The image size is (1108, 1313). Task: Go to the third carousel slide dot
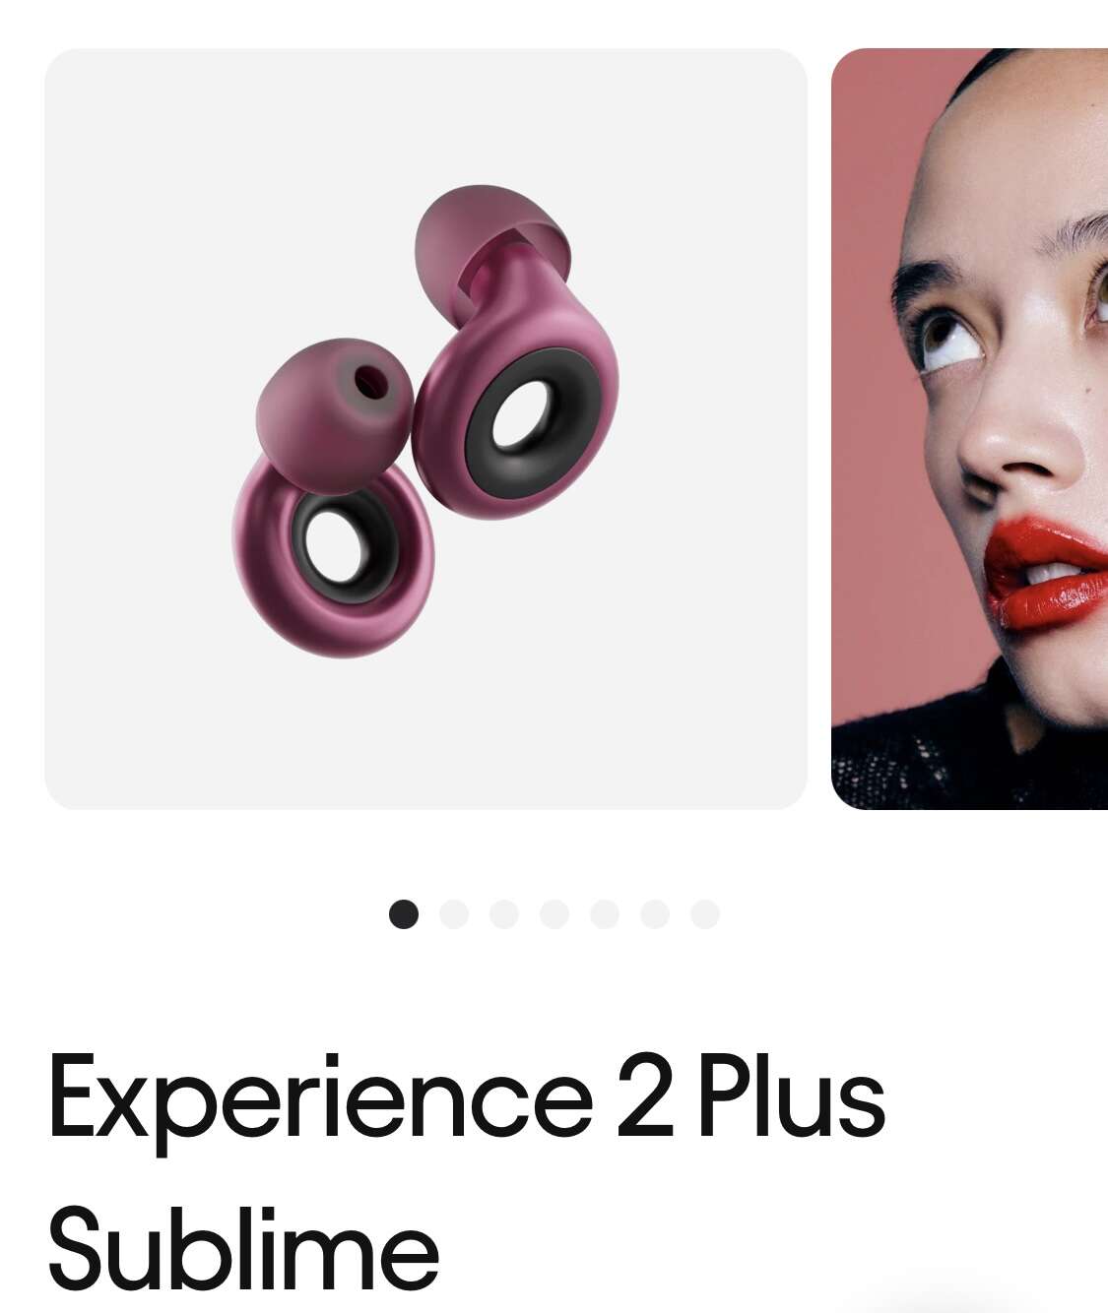(x=504, y=914)
